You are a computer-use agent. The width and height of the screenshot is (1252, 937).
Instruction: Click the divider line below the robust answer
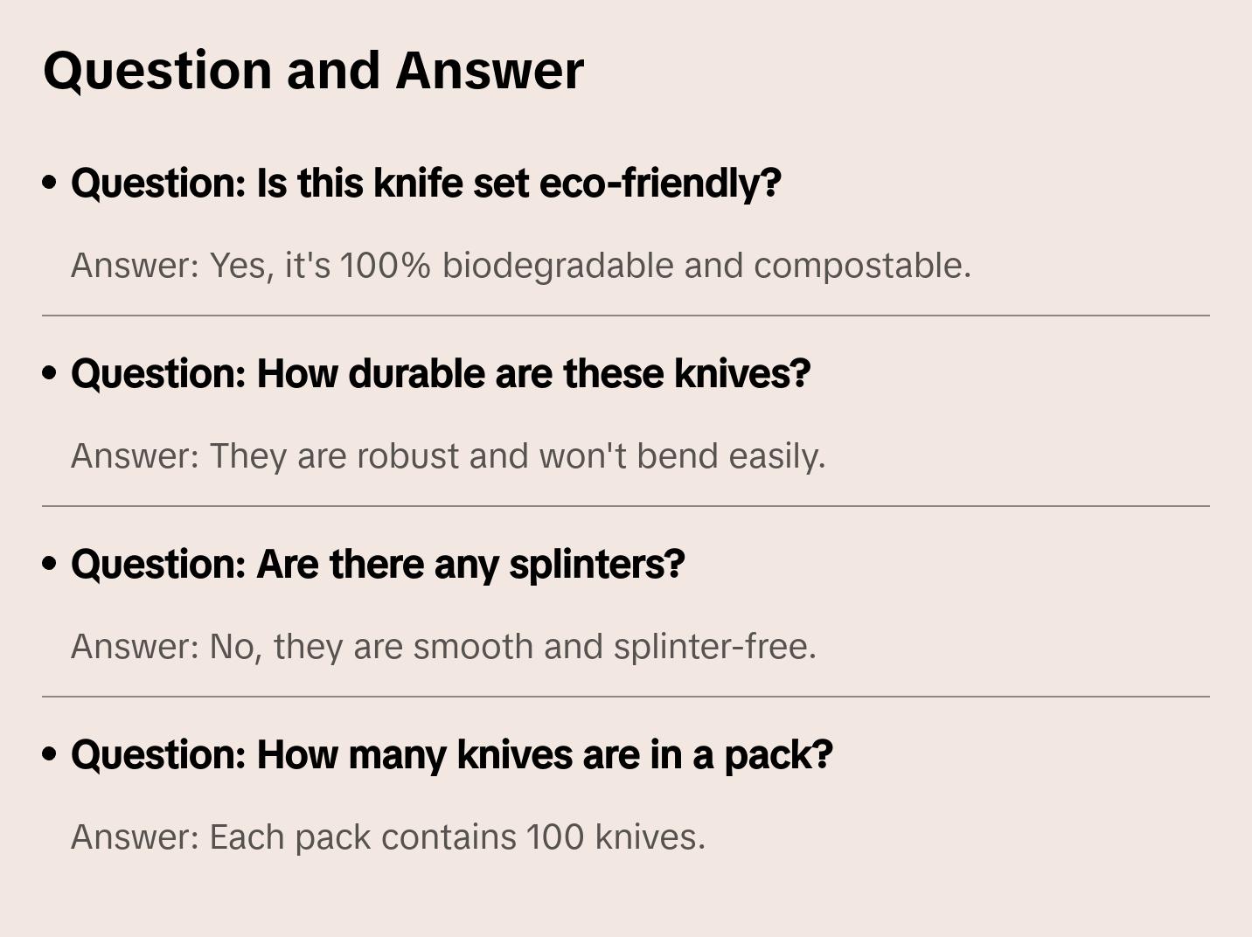click(x=626, y=506)
